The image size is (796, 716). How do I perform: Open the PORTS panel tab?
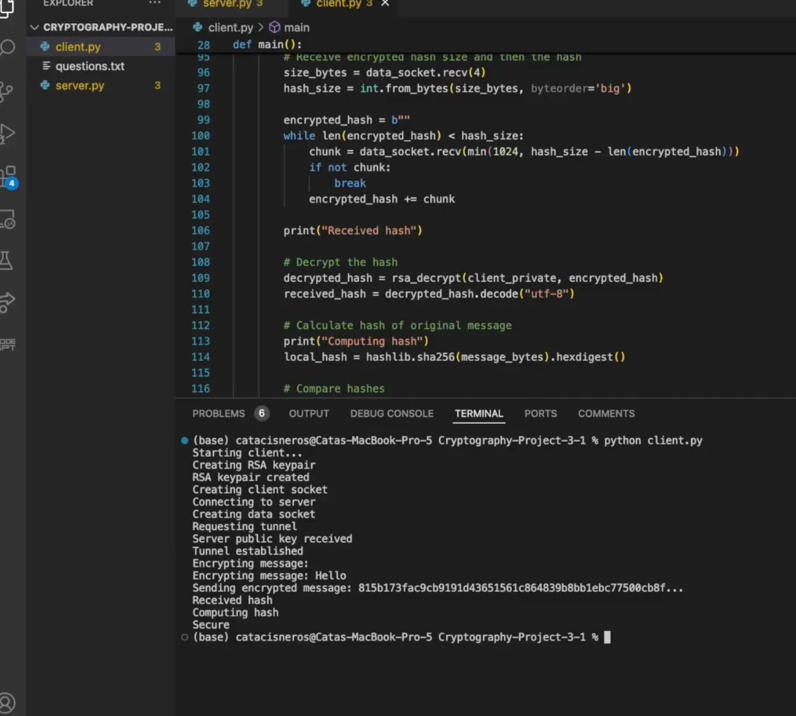click(x=540, y=414)
